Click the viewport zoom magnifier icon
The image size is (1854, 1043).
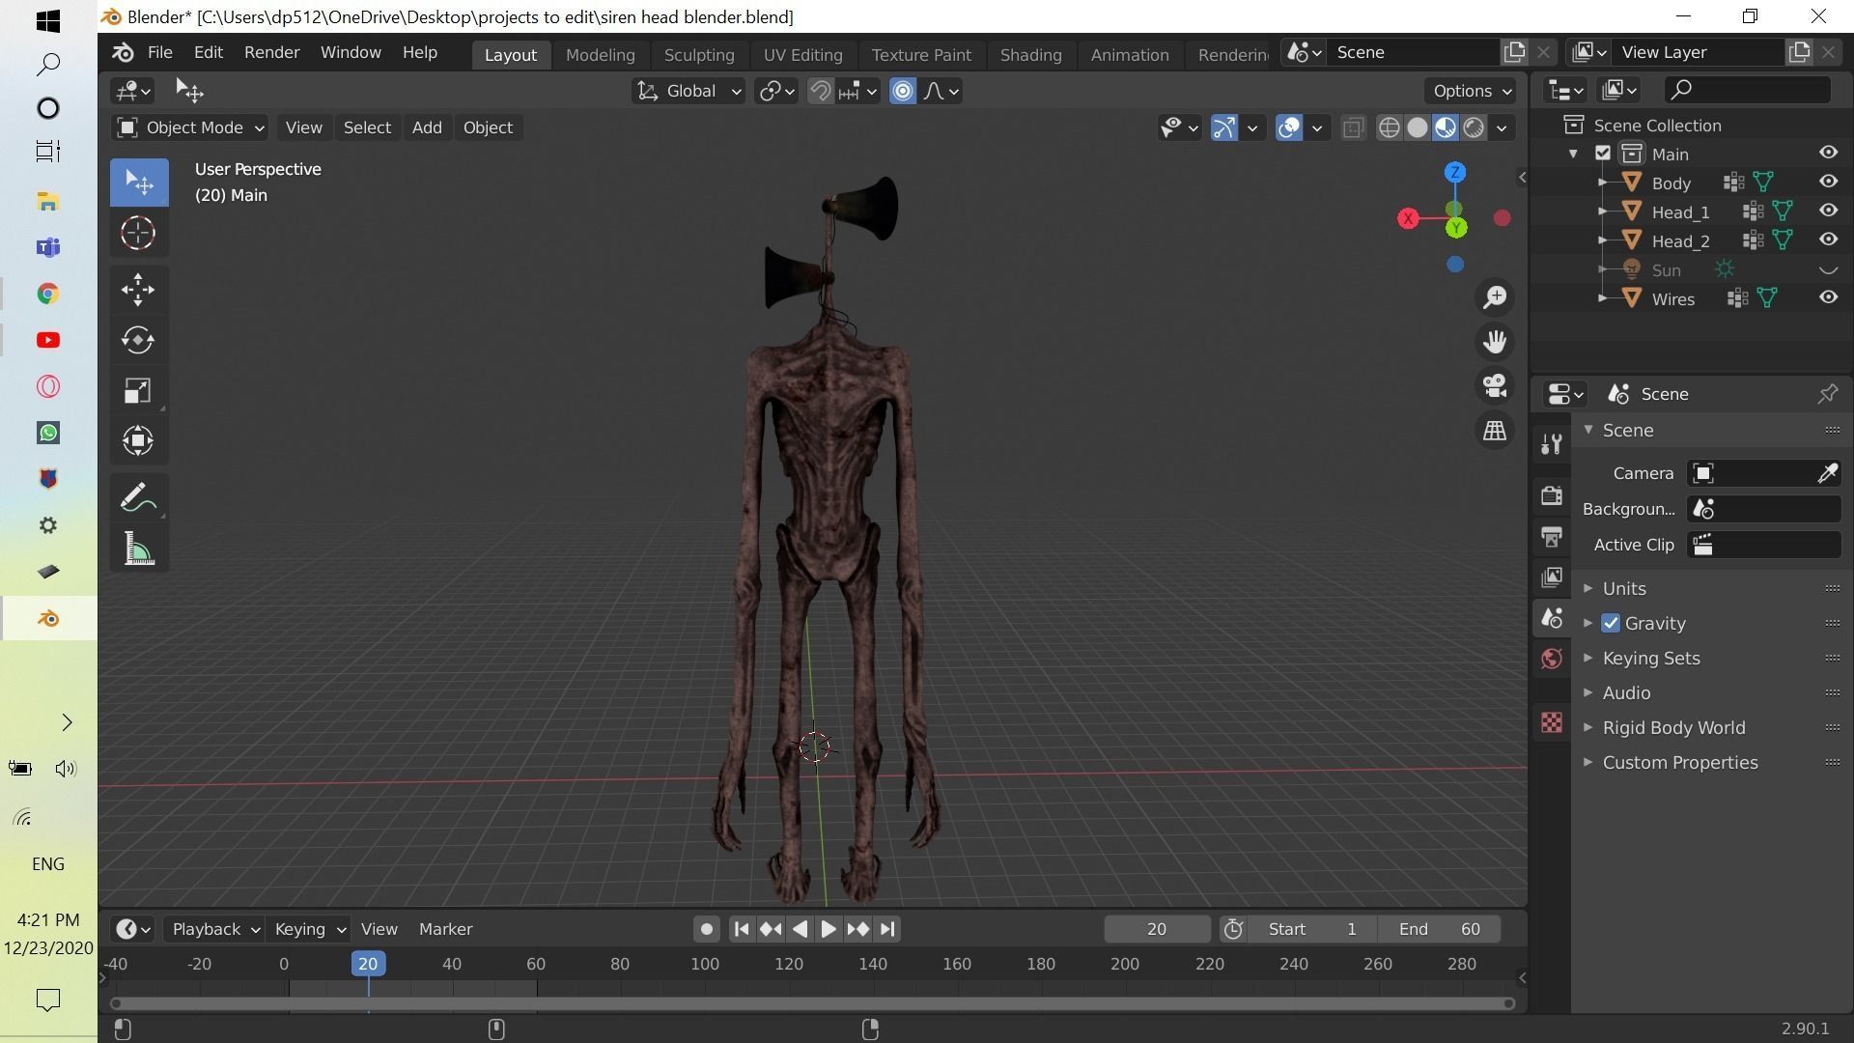pos(1495,296)
